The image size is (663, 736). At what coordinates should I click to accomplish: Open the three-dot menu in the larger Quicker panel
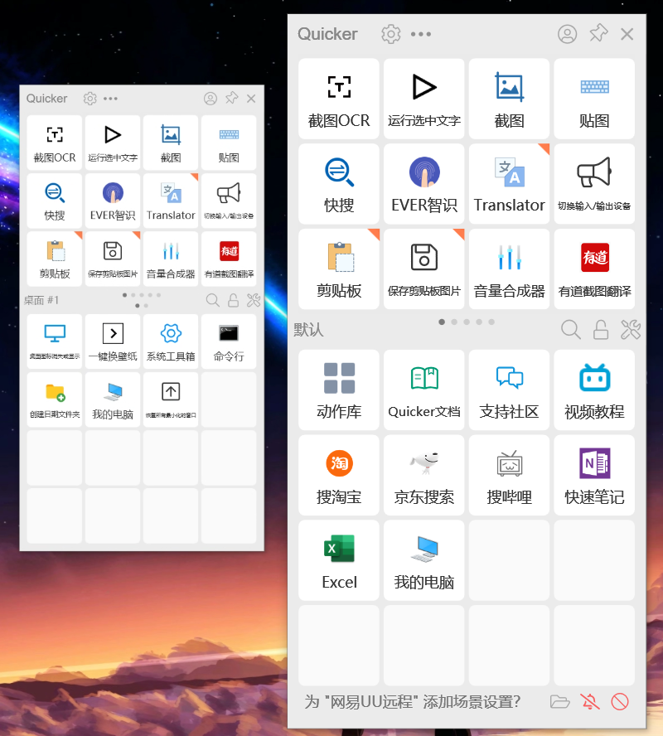[x=421, y=34]
